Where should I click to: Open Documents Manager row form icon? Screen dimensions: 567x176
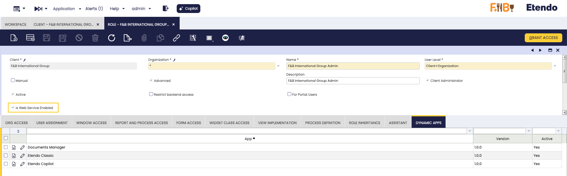click(14, 147)
